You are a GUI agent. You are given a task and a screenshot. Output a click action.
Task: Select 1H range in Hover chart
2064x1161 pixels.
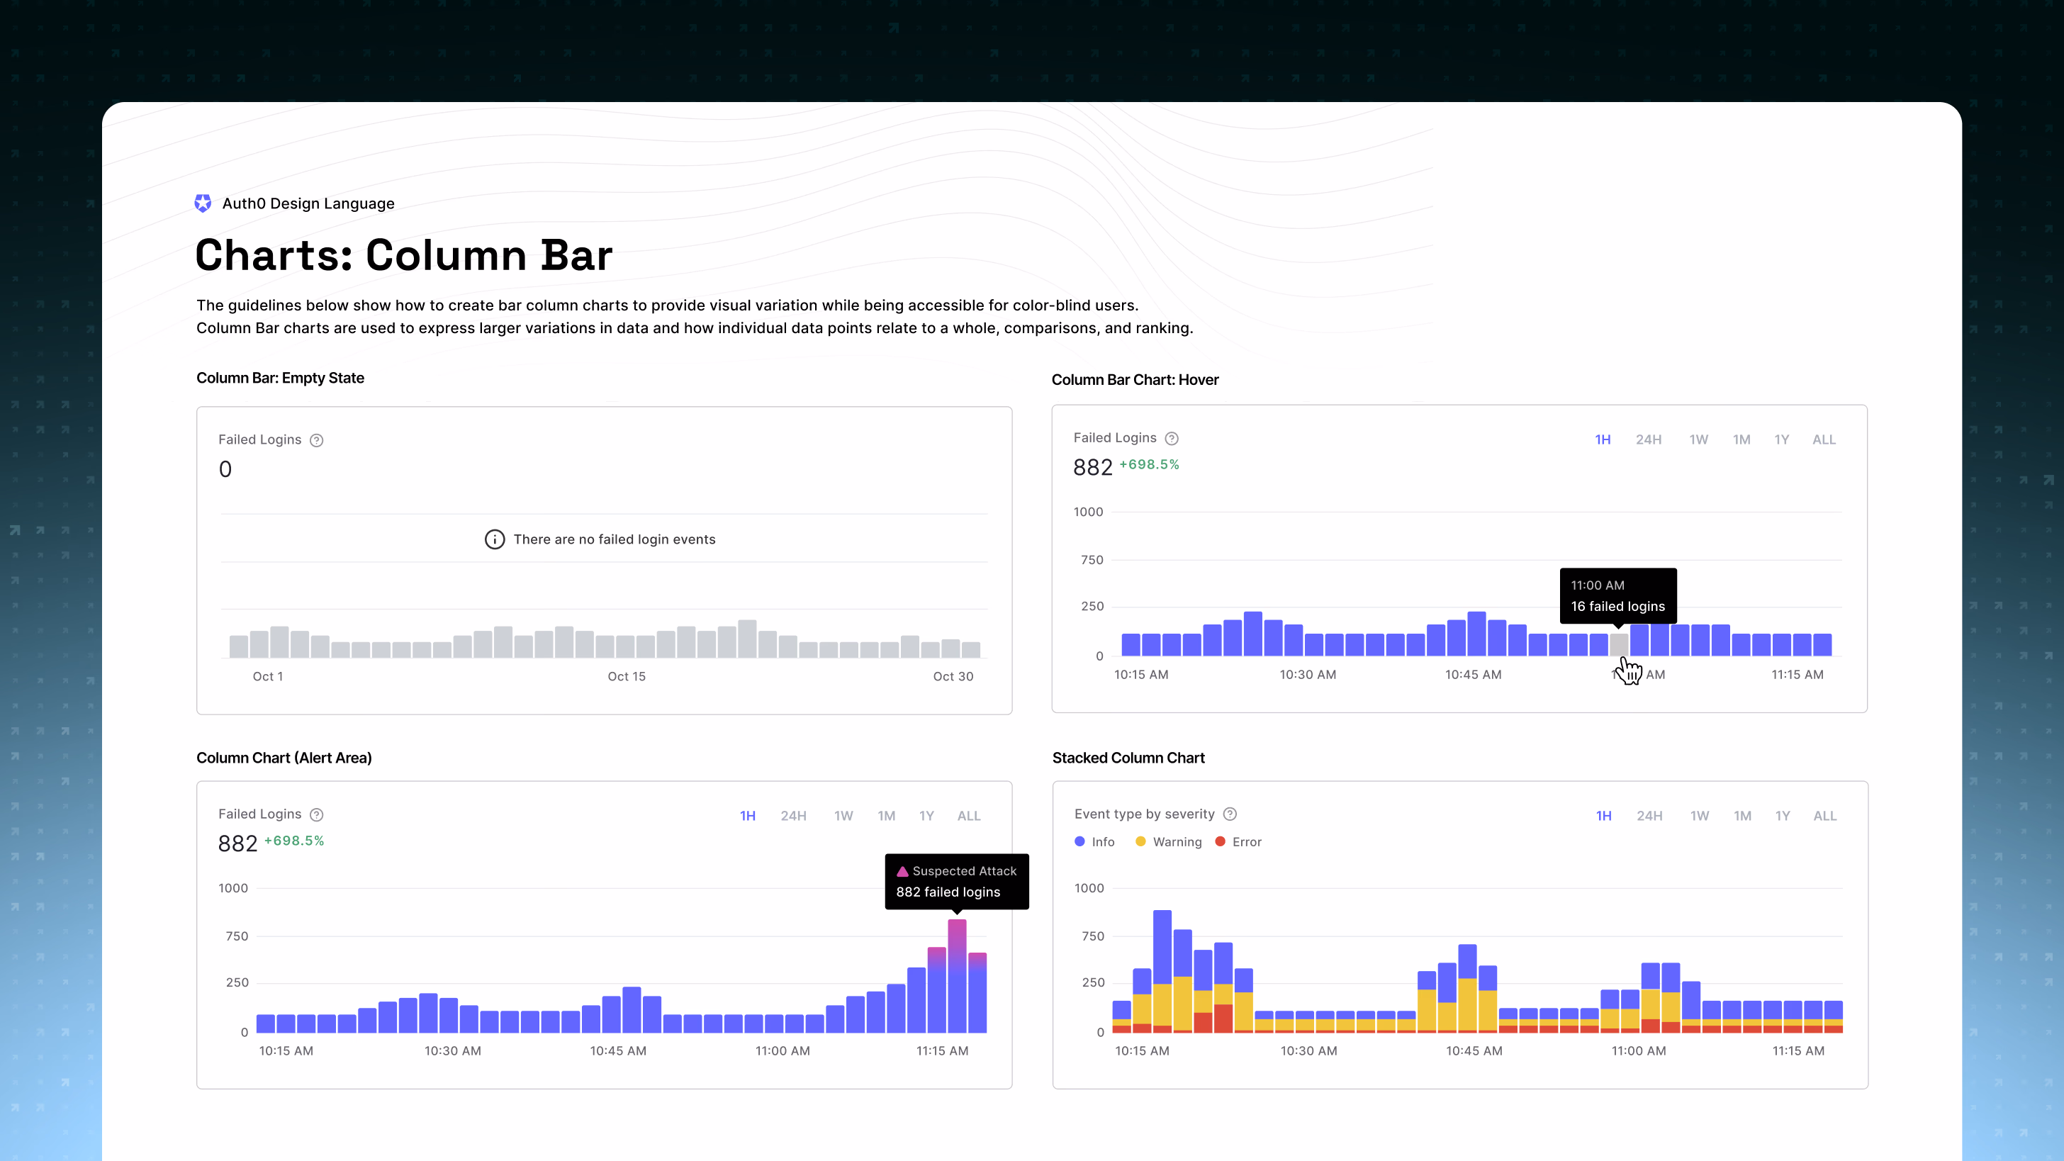coord(1603,440)
